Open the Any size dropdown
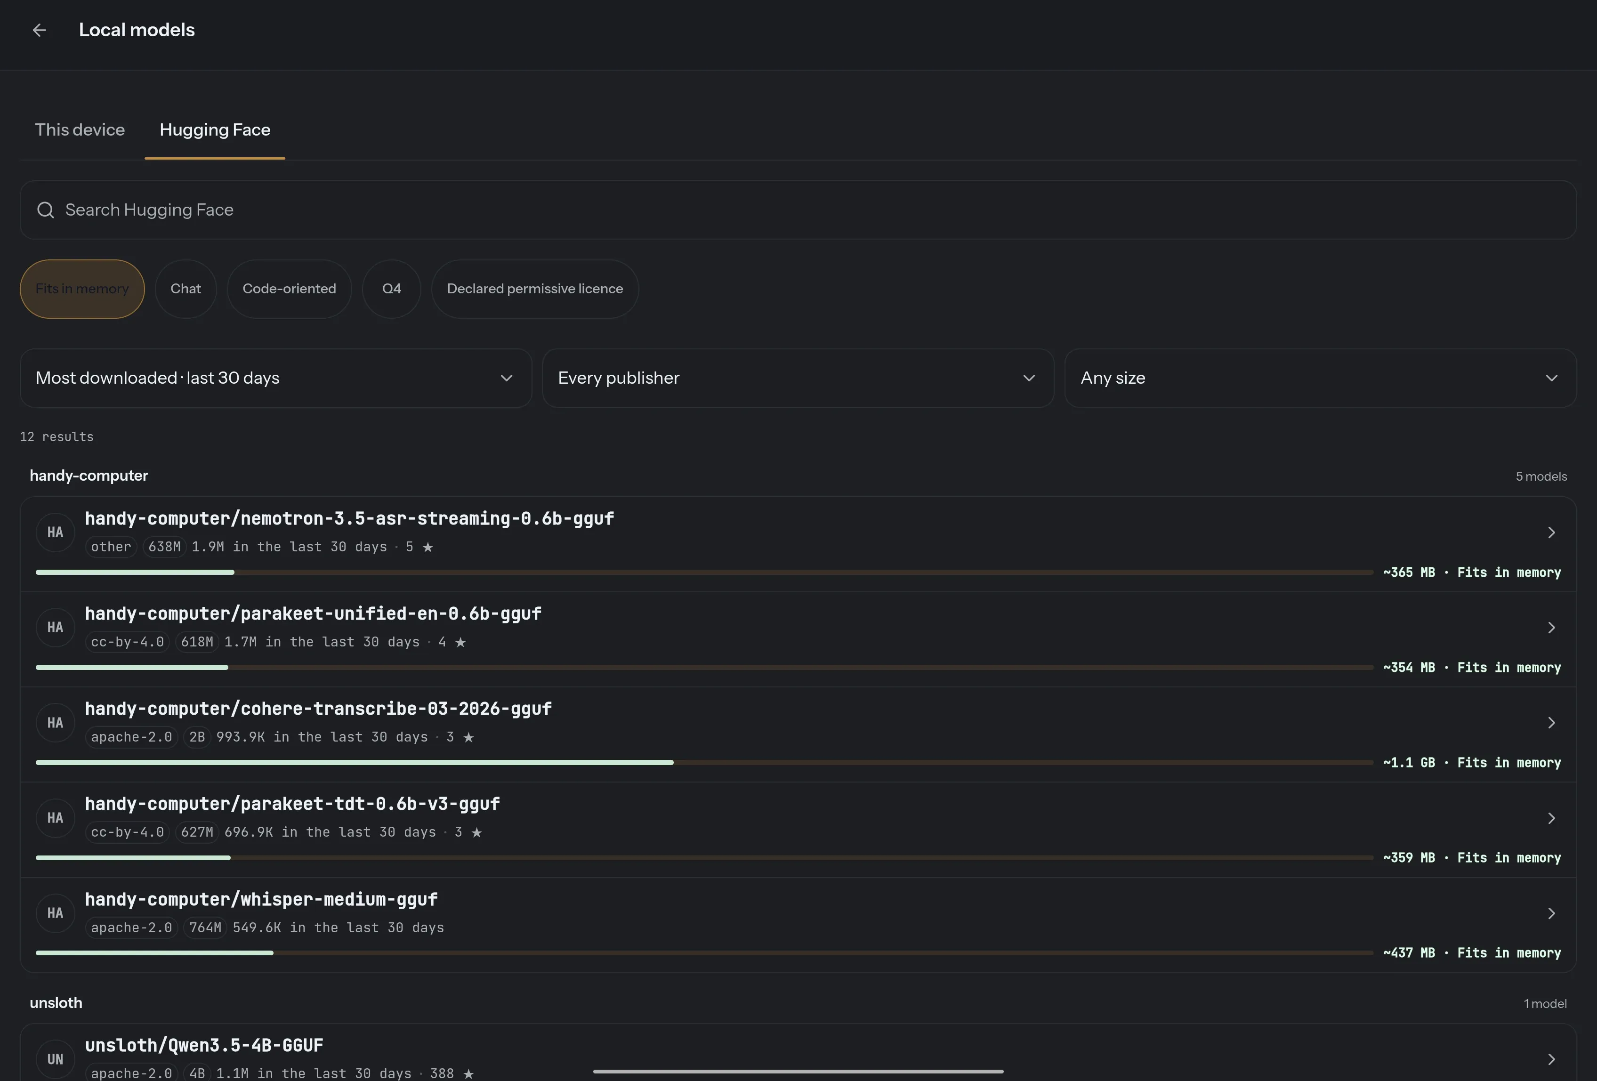This screenshot has height=1081, width=1597. pyautogui.click(x=1320, y=378)
